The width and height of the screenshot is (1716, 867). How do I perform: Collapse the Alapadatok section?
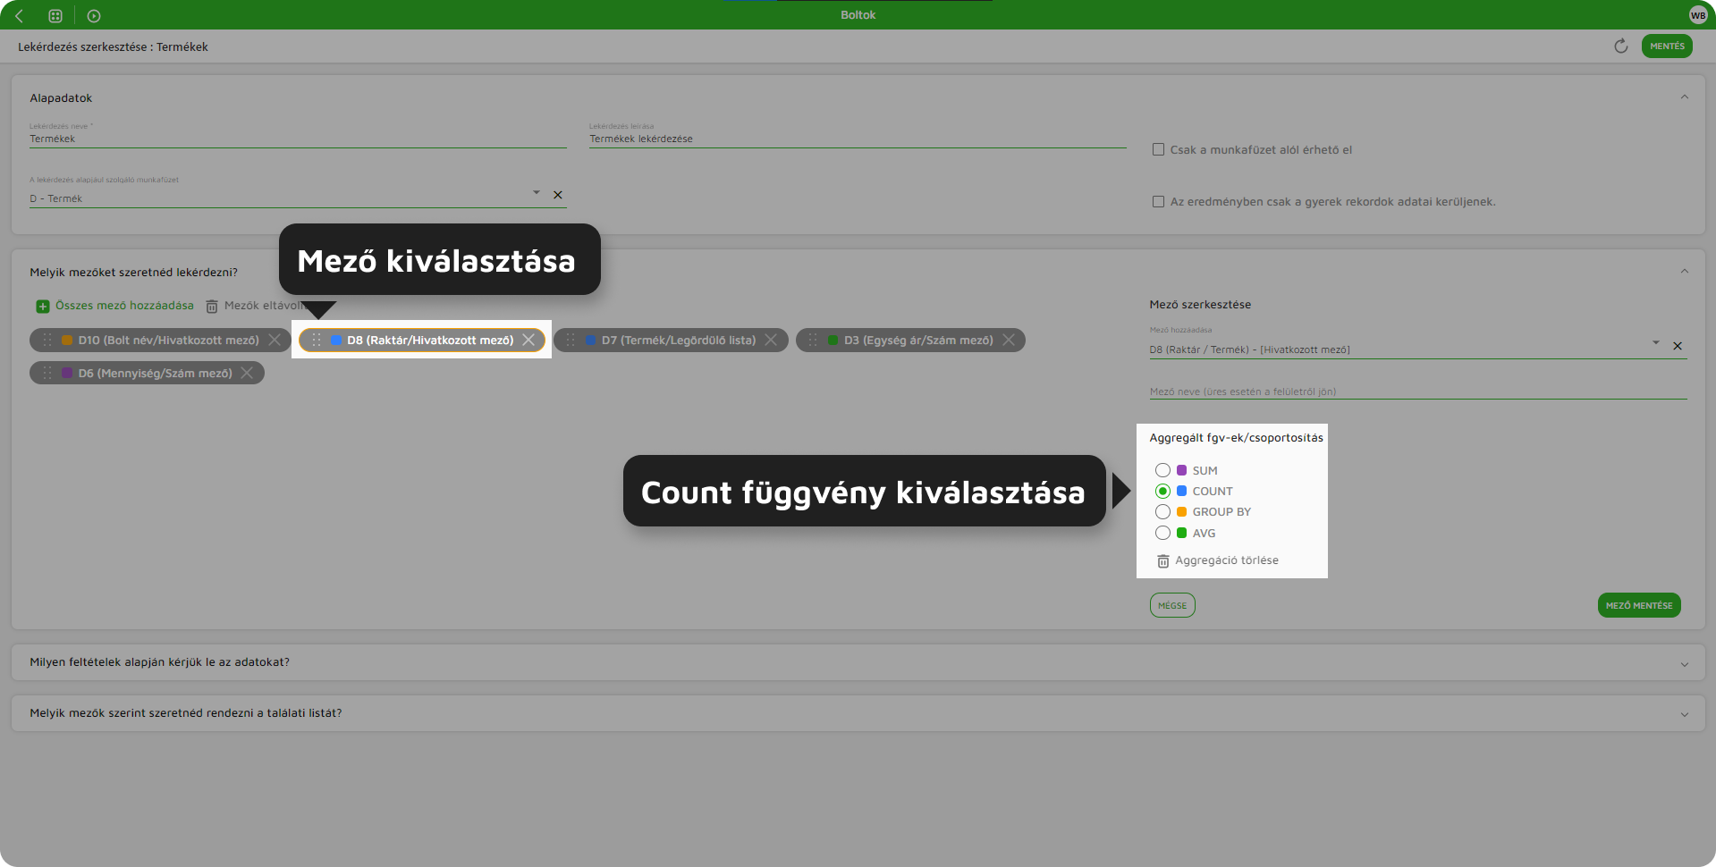coord(1685,97)
